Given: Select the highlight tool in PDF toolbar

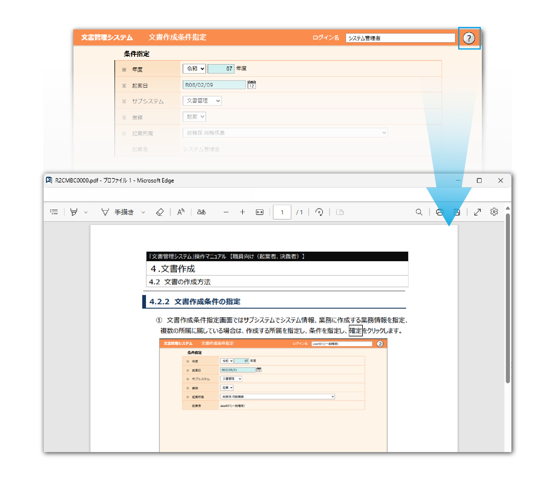Looking at the screenshot, I should click(74, 212).
